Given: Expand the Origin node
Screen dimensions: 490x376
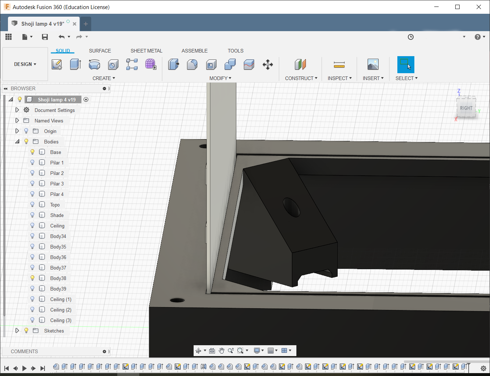Looking at the screenshot, I should [x=17, y=131].
